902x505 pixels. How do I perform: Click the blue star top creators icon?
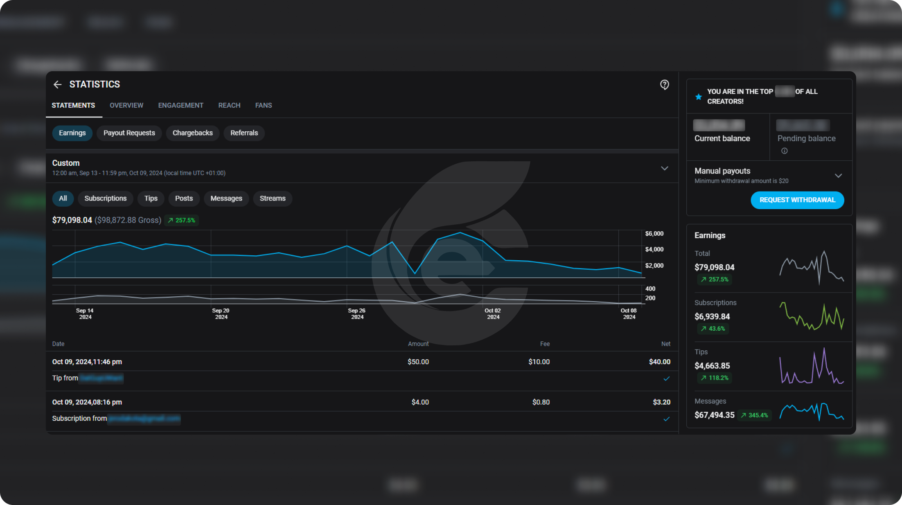tap(699, 97)
